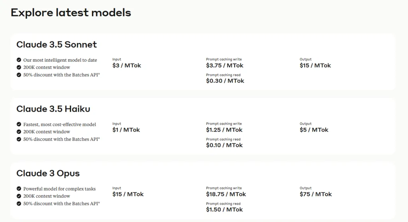Click Sonnet's $3 / MTok input price
The image size is (408, 222).
pyautogui.click(x=127, y=65)
